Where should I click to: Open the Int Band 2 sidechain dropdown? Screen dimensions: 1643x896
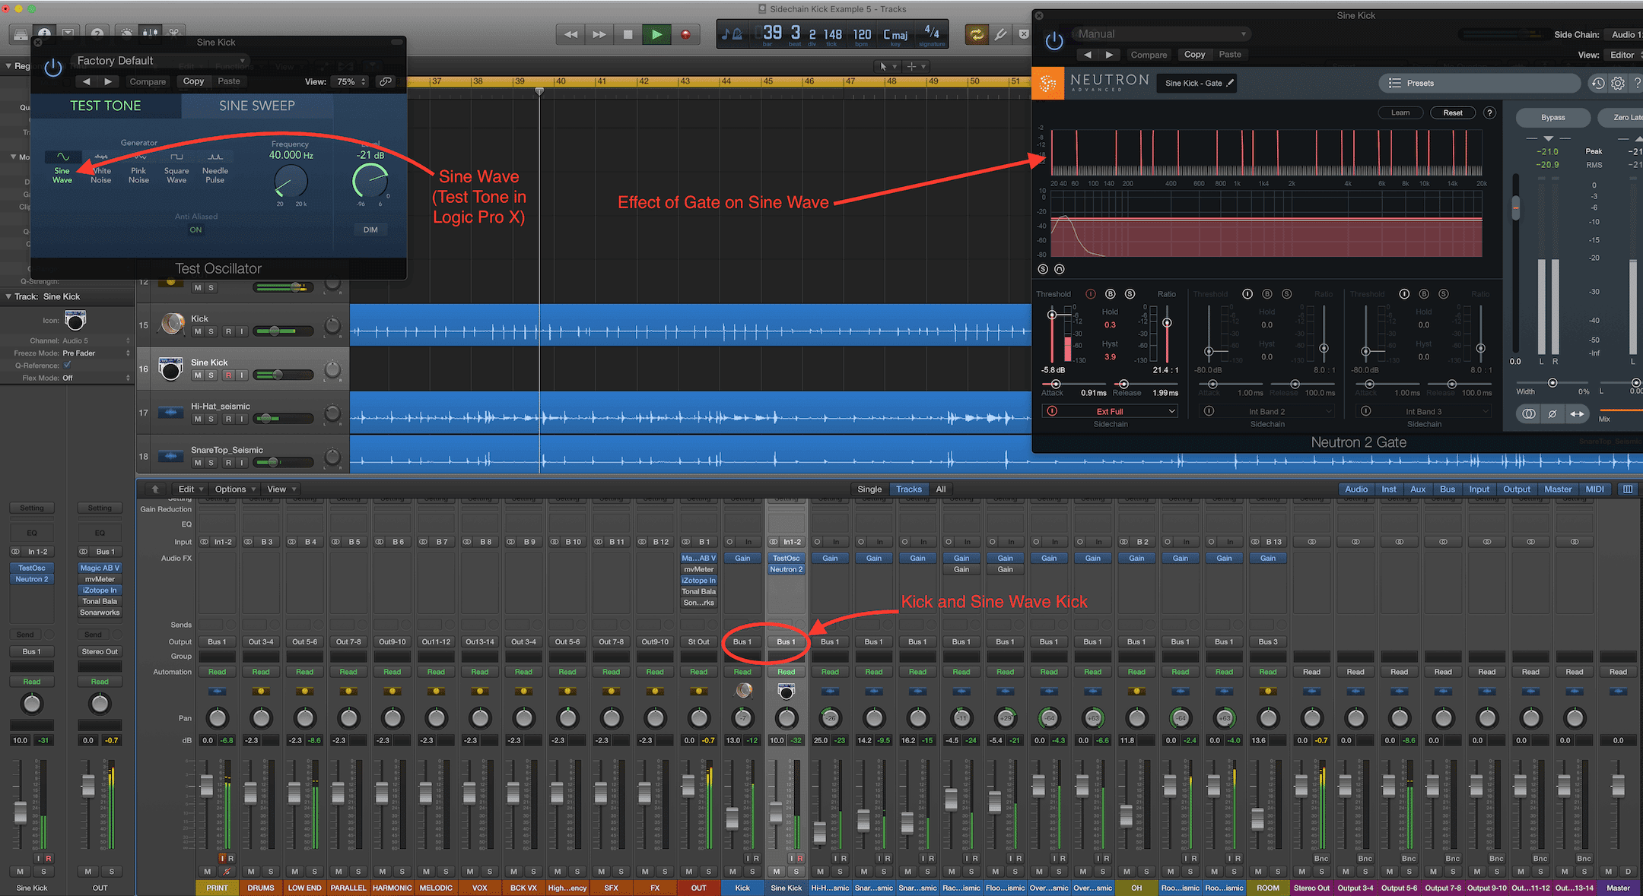[x=1267, y=411]
